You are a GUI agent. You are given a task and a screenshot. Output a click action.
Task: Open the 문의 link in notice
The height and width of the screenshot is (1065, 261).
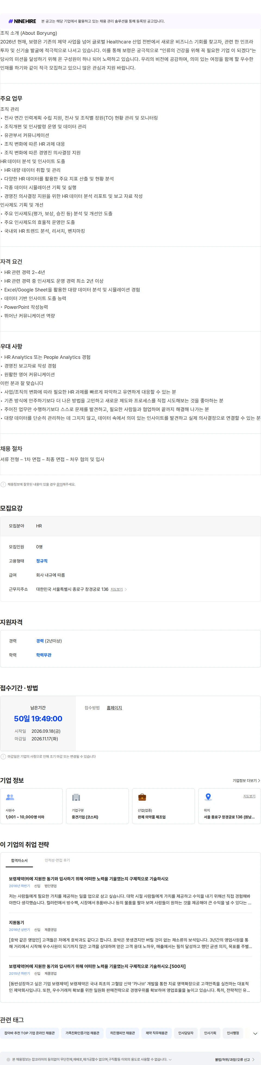[59, 484]
